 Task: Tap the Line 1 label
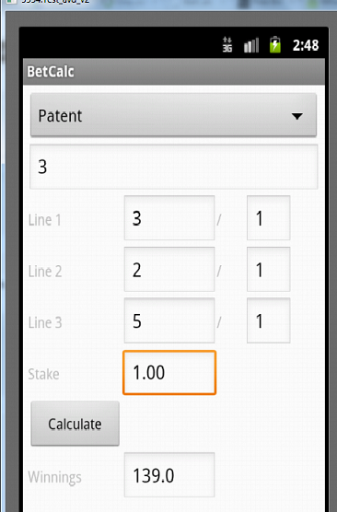45,220
